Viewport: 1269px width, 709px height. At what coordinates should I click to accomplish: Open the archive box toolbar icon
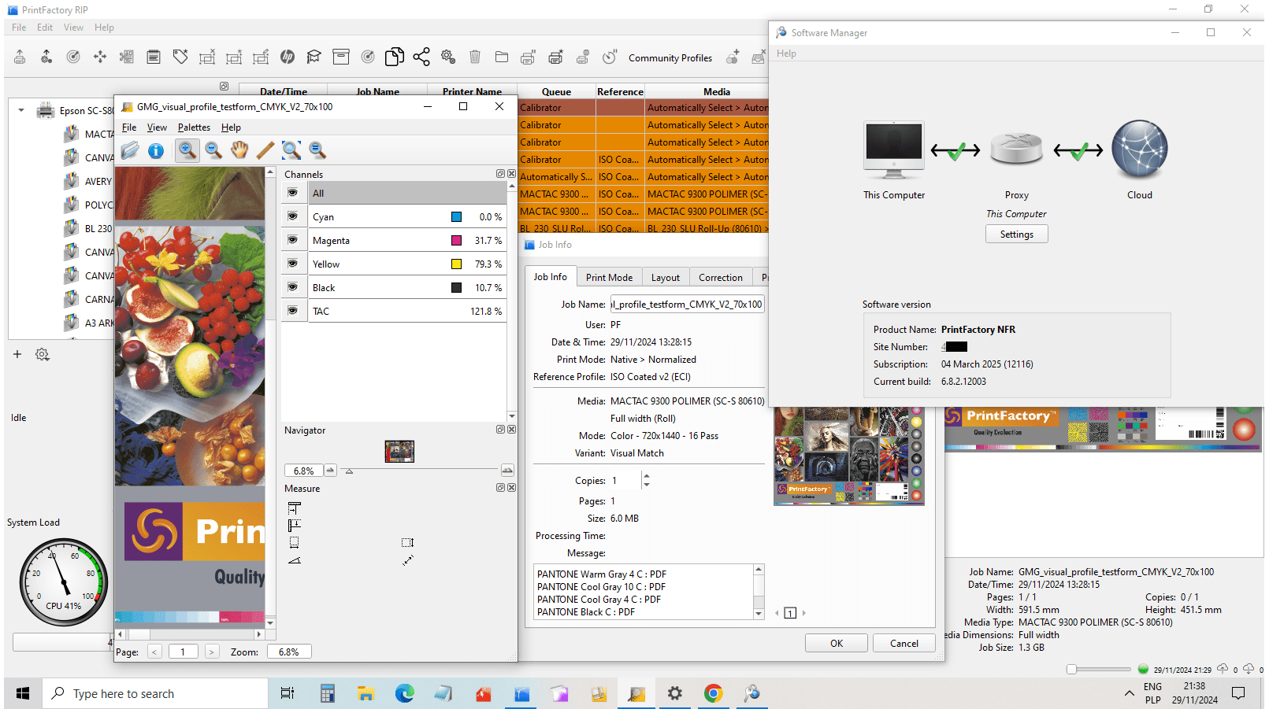(341, 57)
